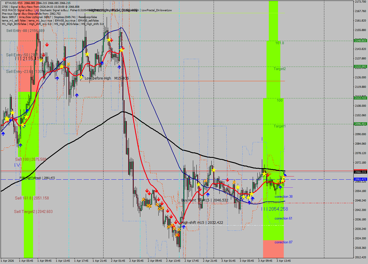Select the FSB_HighToBreak 2061.472 label

pos(37,178)
